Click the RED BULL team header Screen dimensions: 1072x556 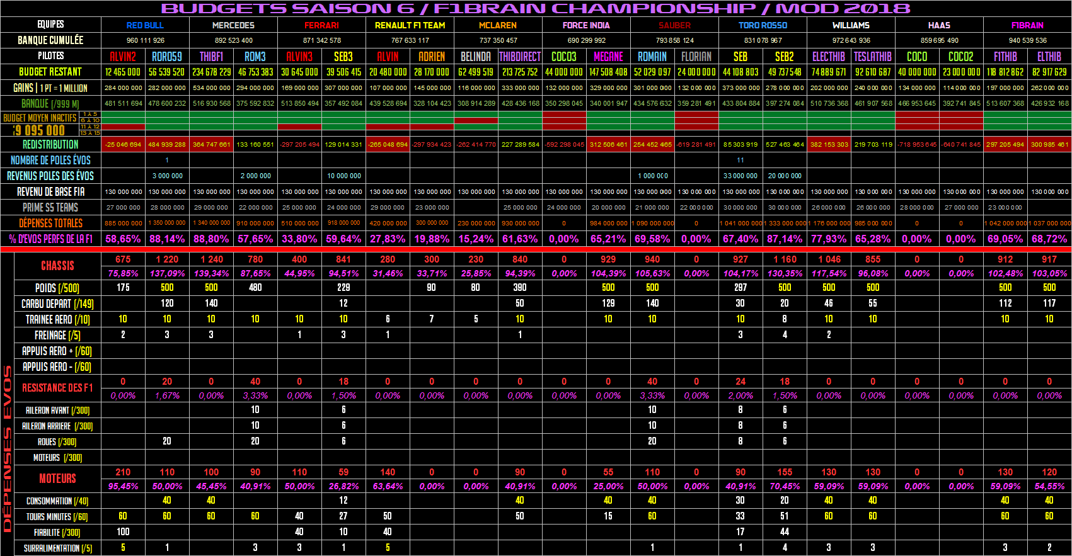point(145,25)
